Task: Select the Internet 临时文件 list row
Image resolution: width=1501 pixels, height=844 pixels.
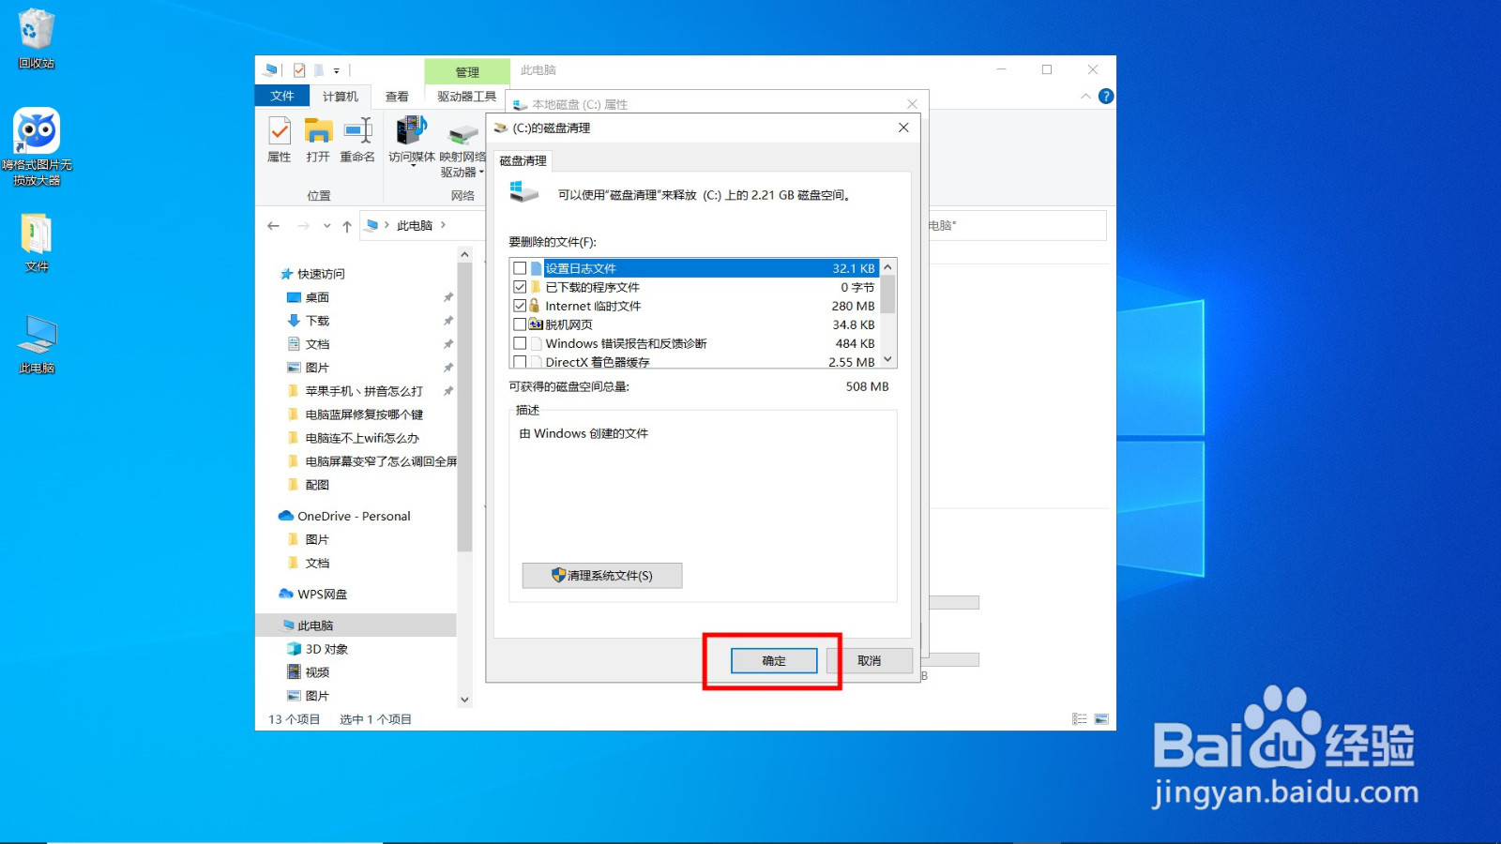Action: tap(694, 306)
